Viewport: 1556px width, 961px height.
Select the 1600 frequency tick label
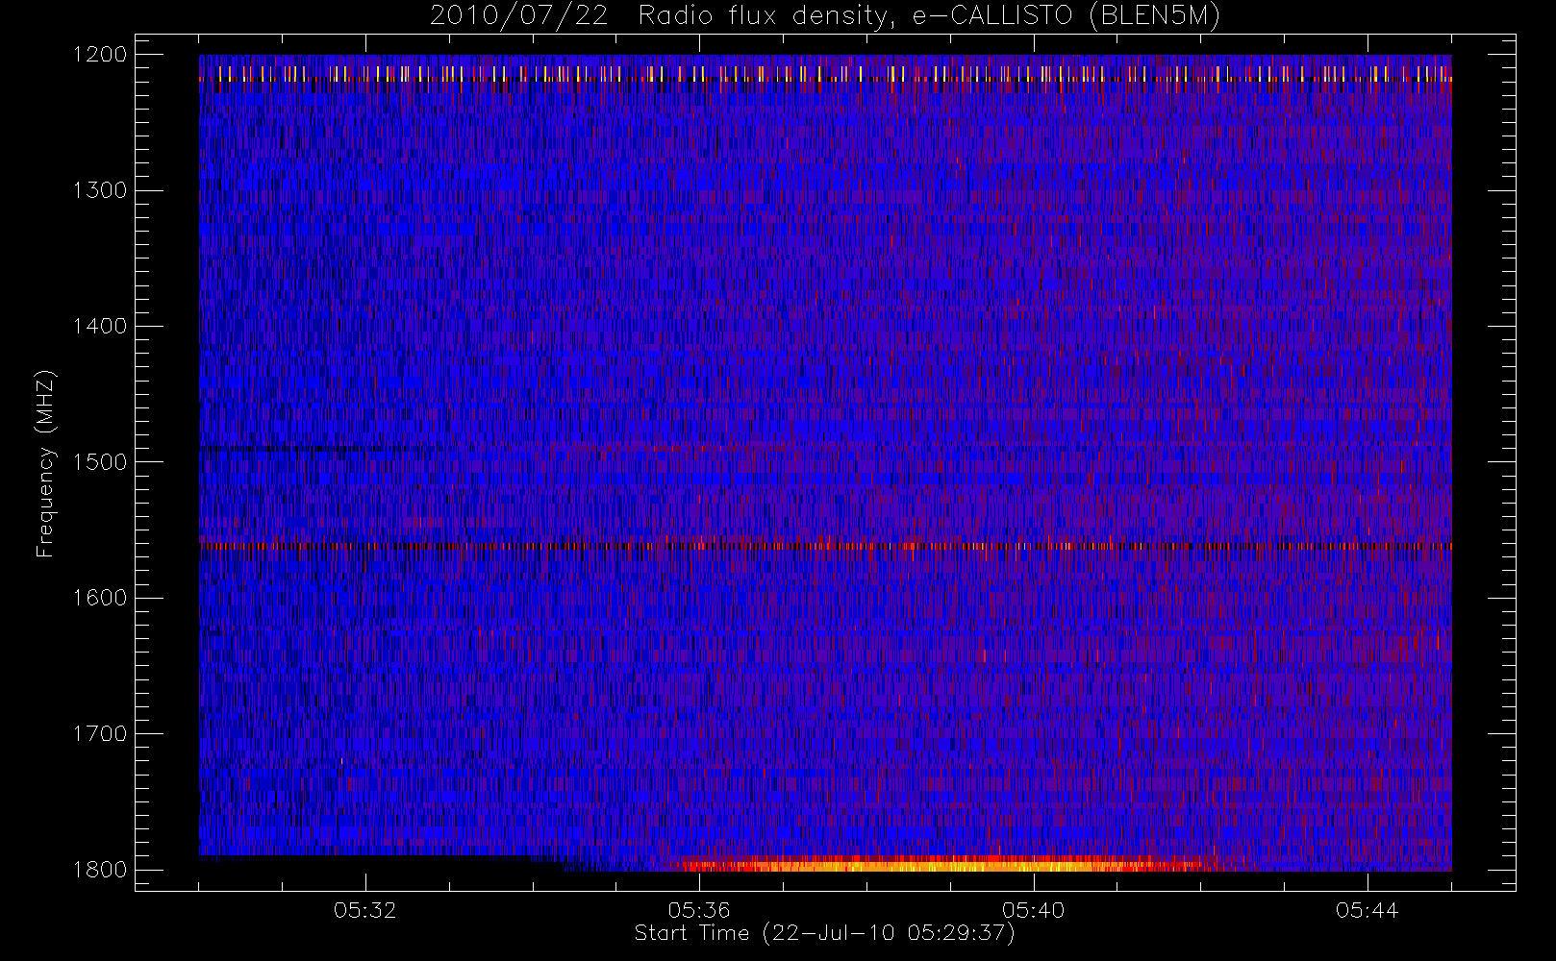[x=100, y=598]
